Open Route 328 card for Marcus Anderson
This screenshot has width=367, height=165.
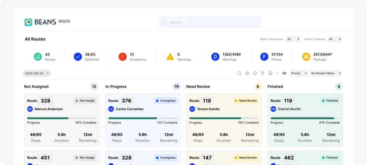pos(62,120)
